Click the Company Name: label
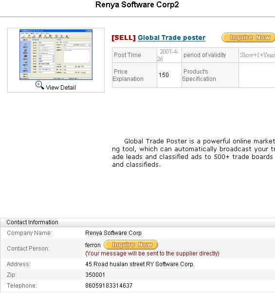 click(x=30, y=233)
